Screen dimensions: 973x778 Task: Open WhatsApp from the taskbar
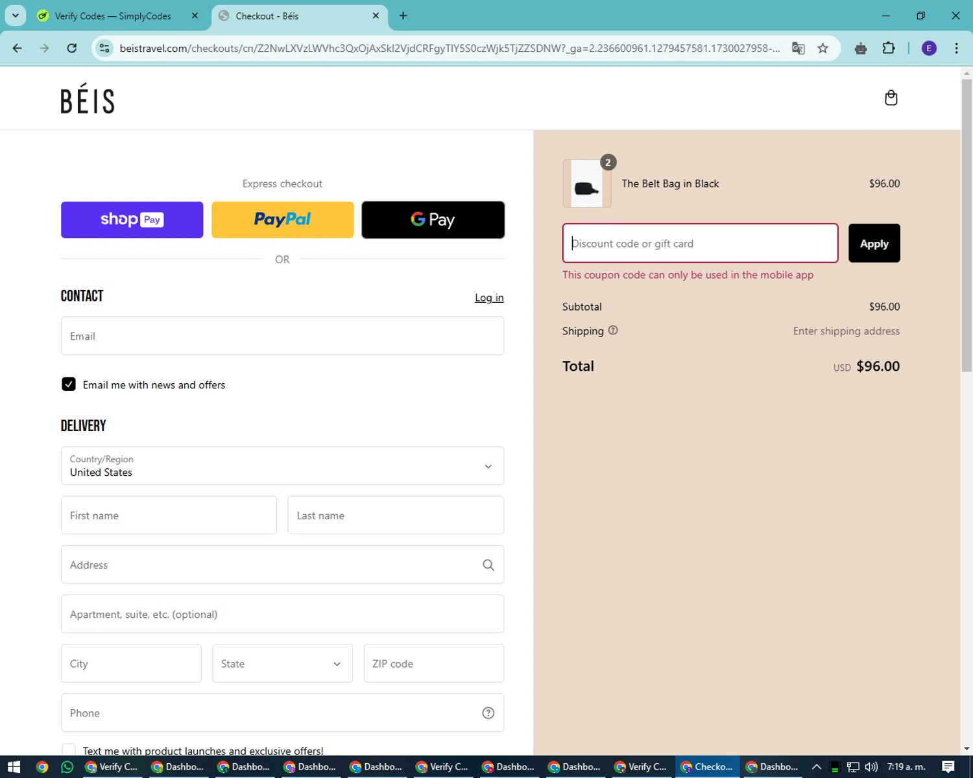click(x=67, y=767)
